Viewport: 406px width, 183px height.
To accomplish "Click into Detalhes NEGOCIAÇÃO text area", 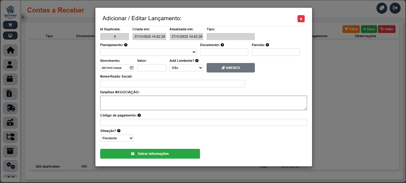I will [x=203, y=103].
